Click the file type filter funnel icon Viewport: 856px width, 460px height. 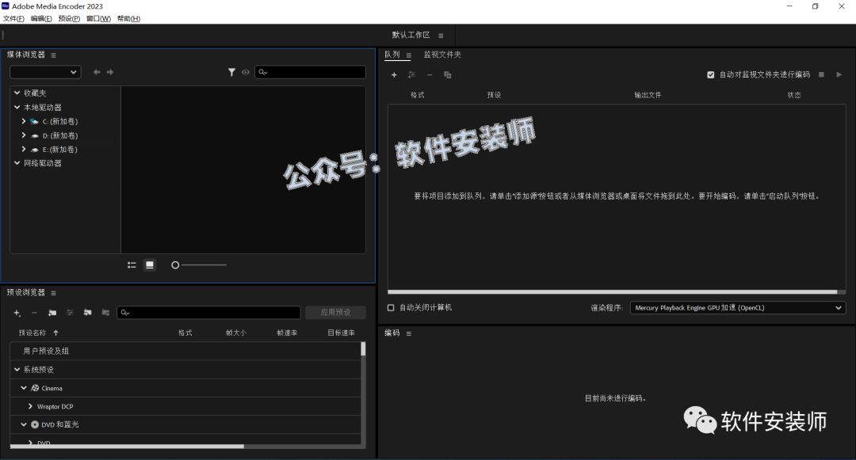pyautogui.click(x=231, y=72)
